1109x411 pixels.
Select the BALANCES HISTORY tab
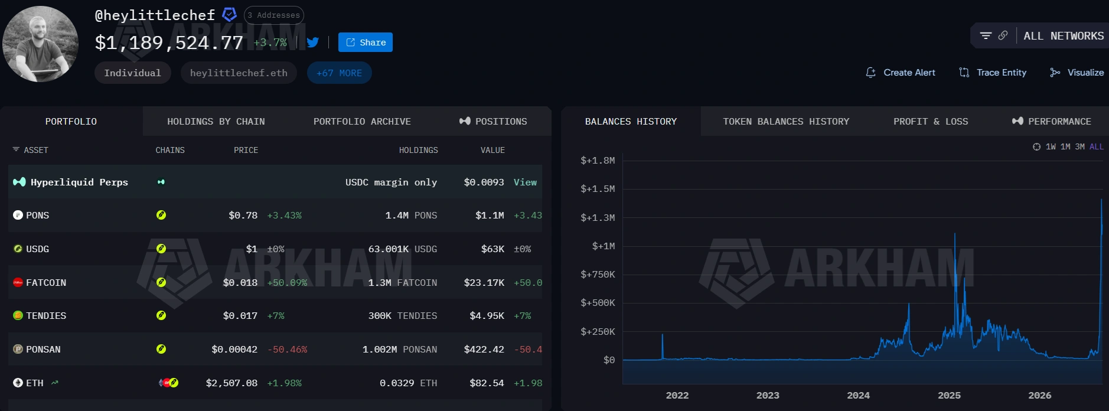pos(631,121)
